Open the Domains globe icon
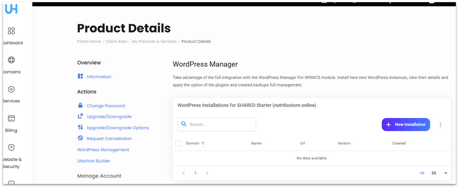The height and width of the screenshot is (188, 459). pyautogui.click(x=11, y=60)
